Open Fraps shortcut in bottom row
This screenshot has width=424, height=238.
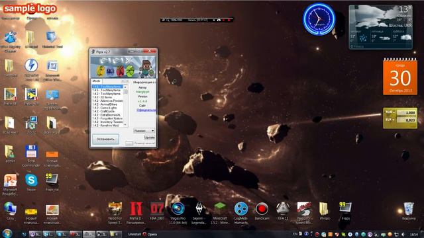[345, 212]
